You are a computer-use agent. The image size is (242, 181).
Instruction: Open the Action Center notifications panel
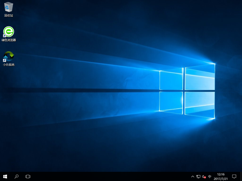234,177
